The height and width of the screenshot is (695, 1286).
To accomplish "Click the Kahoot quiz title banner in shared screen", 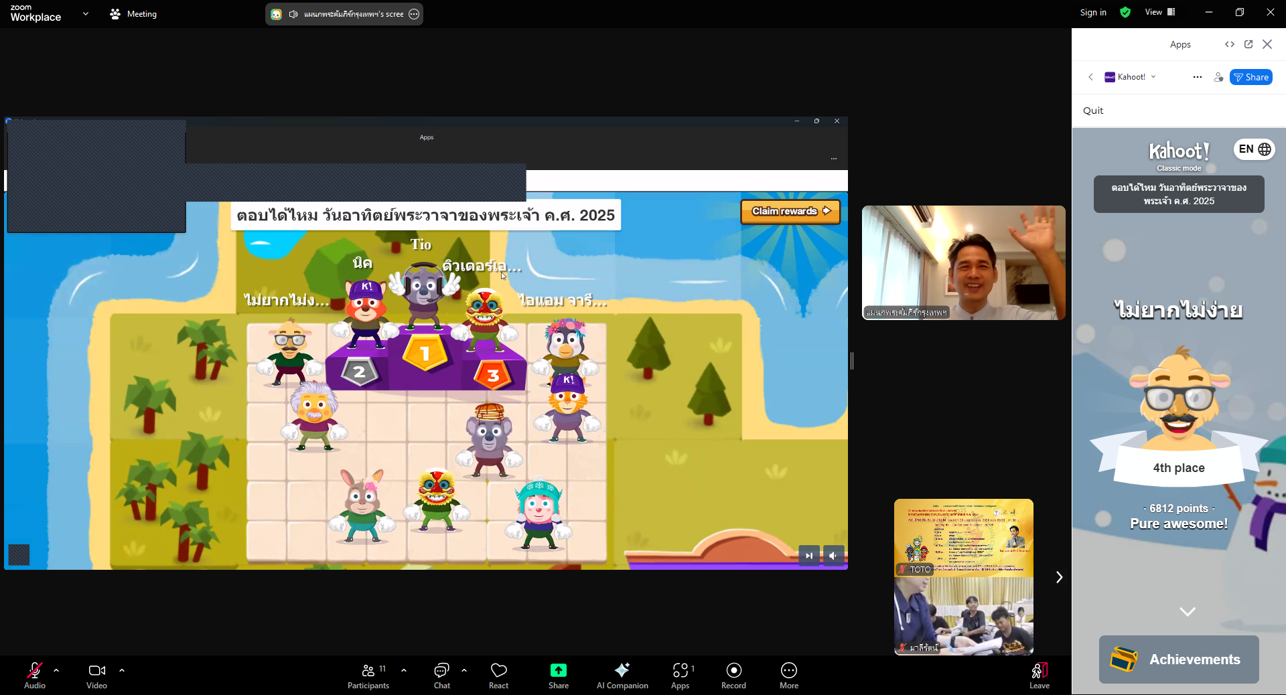I will click(425, 215).
